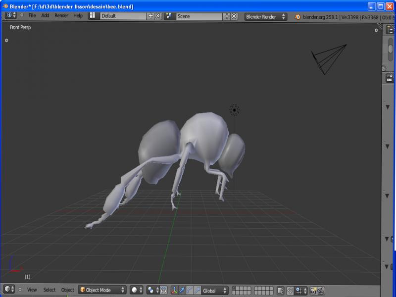396x297 pixels.
Task: Click the frame number (1) text
Action: pos(28,277)
